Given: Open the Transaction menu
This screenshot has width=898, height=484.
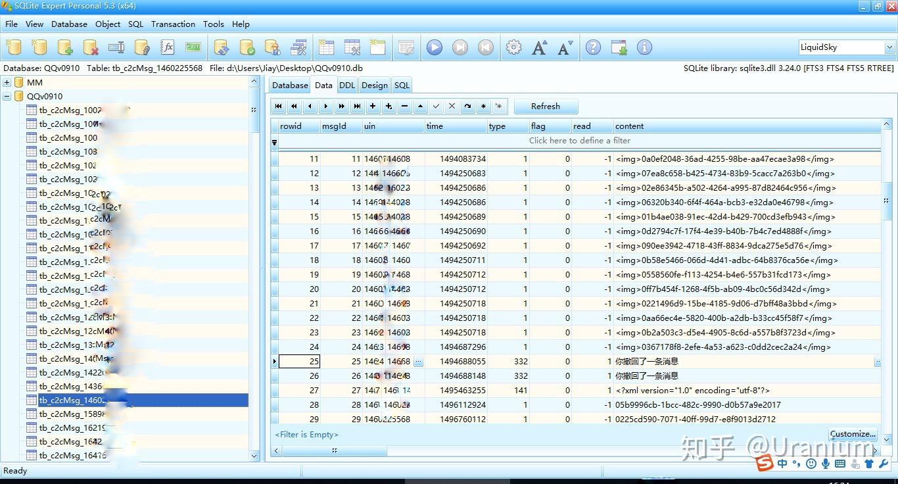Looking at the screenshot, I should pos(173,24).
